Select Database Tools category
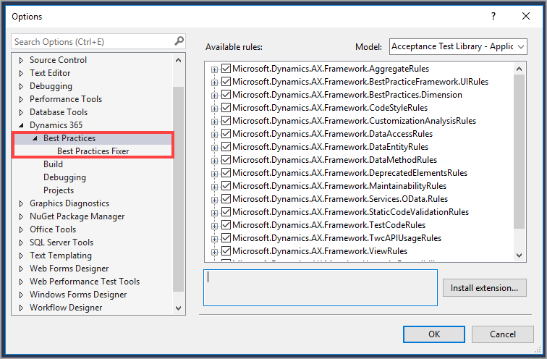 tap(59, 112)
